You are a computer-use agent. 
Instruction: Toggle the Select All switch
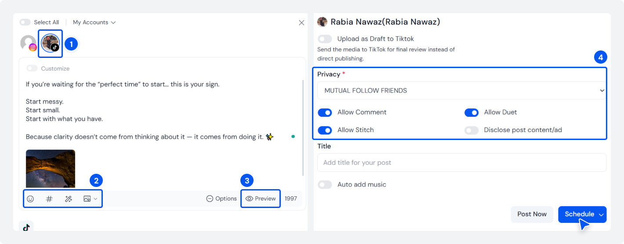tap(25, 22)
